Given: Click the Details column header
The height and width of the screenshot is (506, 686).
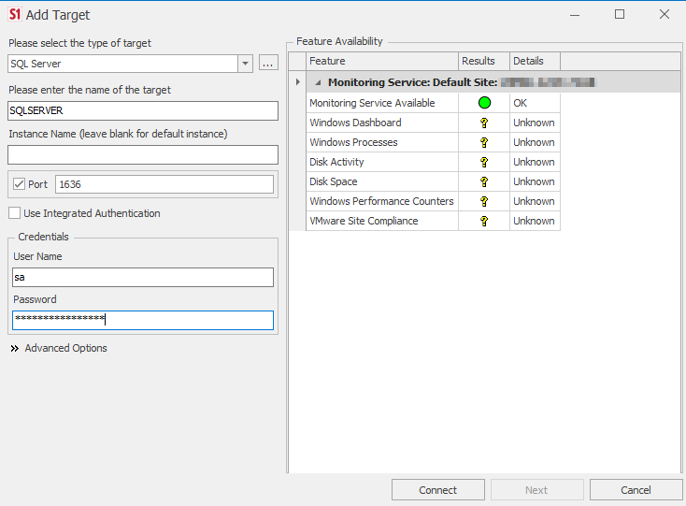Looking at the screenshot, I should tap(535, 62).
